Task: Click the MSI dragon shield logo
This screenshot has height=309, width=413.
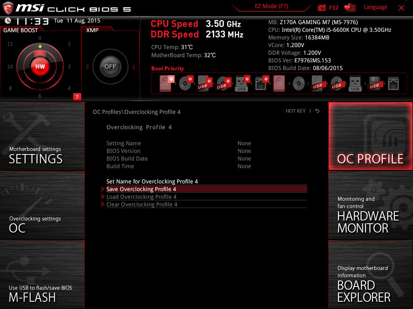Action: click(8, 8)
